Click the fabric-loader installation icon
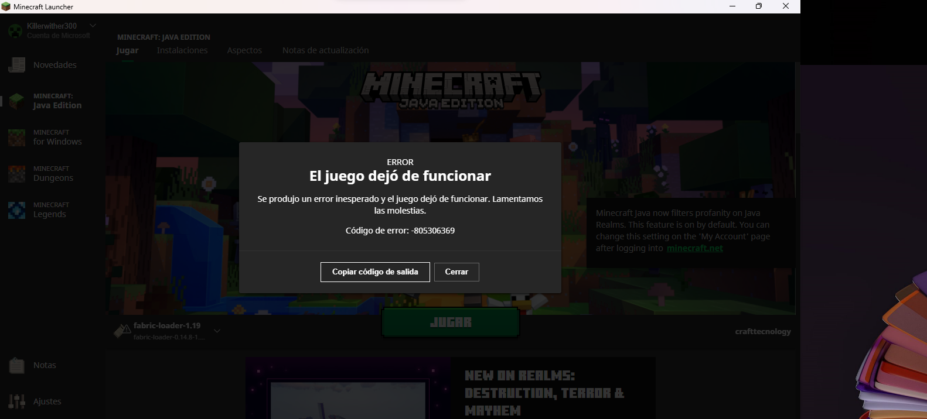Screen dimensions: 927x419 tap(122, 331)
